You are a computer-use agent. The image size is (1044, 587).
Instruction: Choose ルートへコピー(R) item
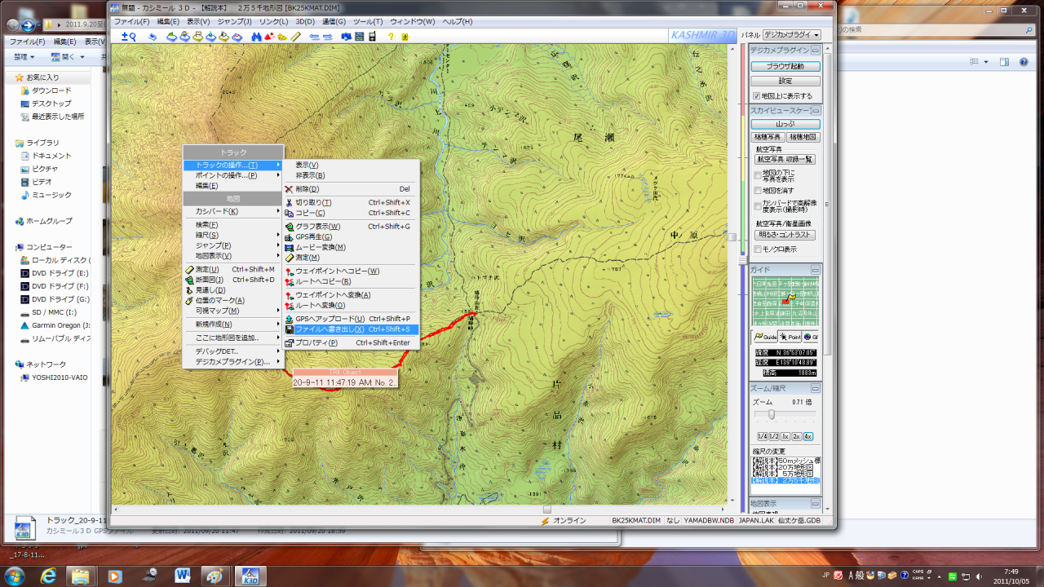pyautogui.click(x=351, y=281)
